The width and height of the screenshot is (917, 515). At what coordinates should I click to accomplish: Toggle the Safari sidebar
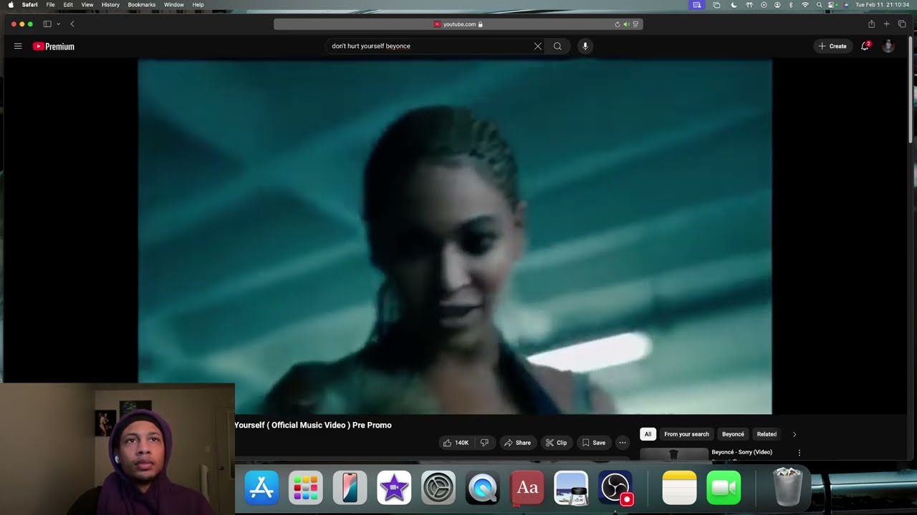(x=47, y=24)
